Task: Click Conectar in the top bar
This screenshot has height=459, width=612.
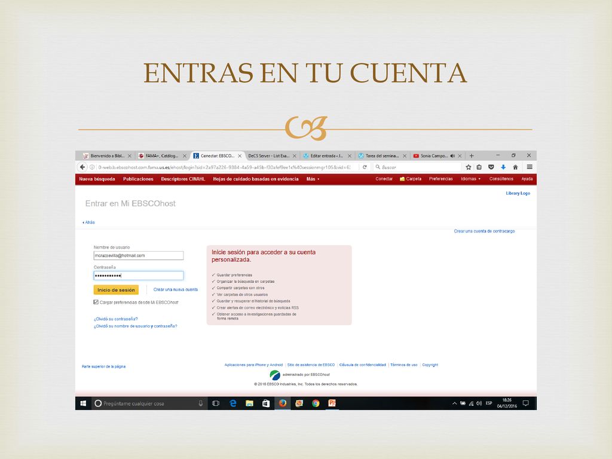Action: point(384,179)
